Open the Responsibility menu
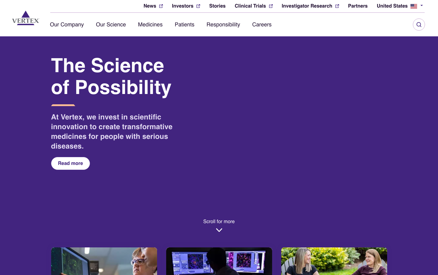438x275 pixels. 223,25
